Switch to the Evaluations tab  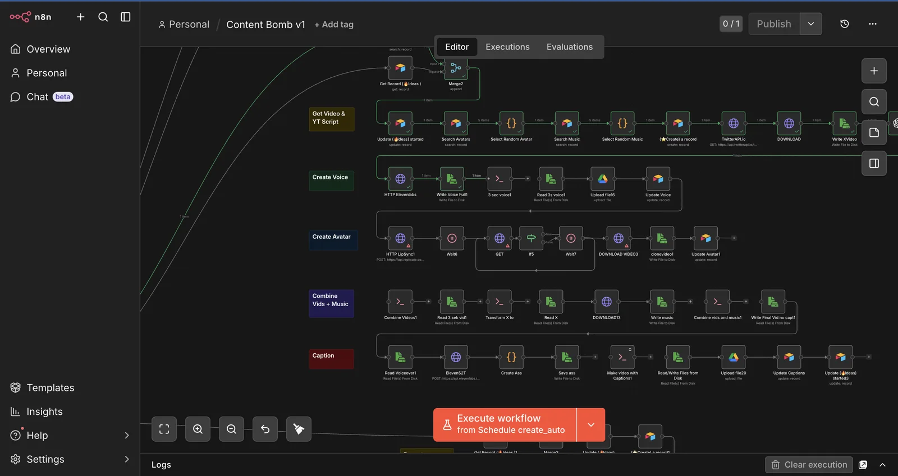pyautogui.click(x=570, y=47)
